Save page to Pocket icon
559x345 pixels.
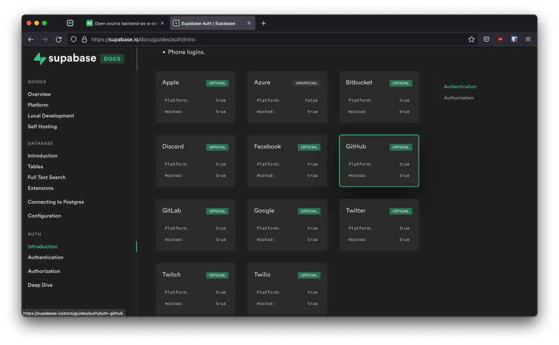point(487,39)
